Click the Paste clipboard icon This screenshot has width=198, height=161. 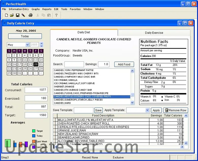pos(49,15)
